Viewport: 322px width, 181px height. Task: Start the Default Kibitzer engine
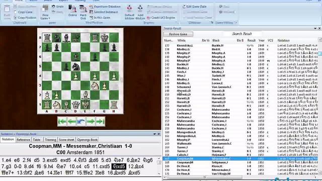tap(129, 12)
